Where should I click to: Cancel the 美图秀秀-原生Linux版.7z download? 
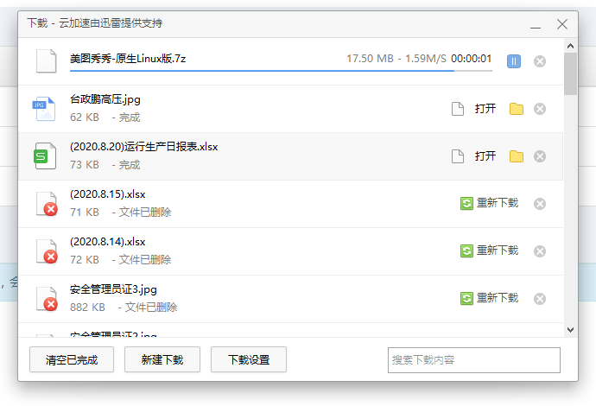point(539,61)
